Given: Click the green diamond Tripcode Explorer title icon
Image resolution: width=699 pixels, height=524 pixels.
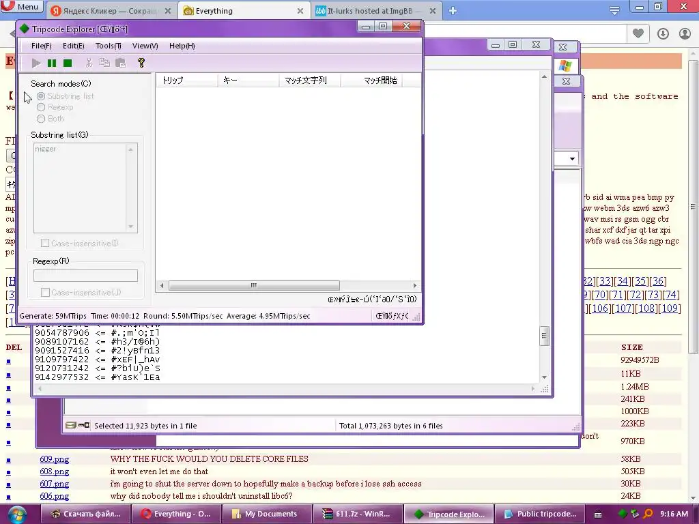Looking at the screenshot, I should click(x=25, y=29).
